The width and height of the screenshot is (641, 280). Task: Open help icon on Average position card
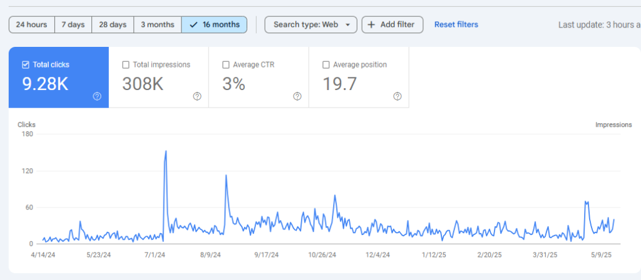coord(397,96)
